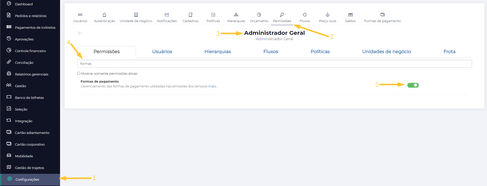Go to Controle financeiro menu
This screenshot has height=186, width=487.
tap(30, 51)
